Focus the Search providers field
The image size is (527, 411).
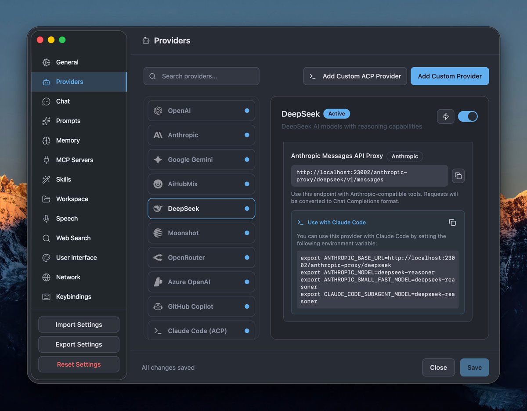point(202,76)
